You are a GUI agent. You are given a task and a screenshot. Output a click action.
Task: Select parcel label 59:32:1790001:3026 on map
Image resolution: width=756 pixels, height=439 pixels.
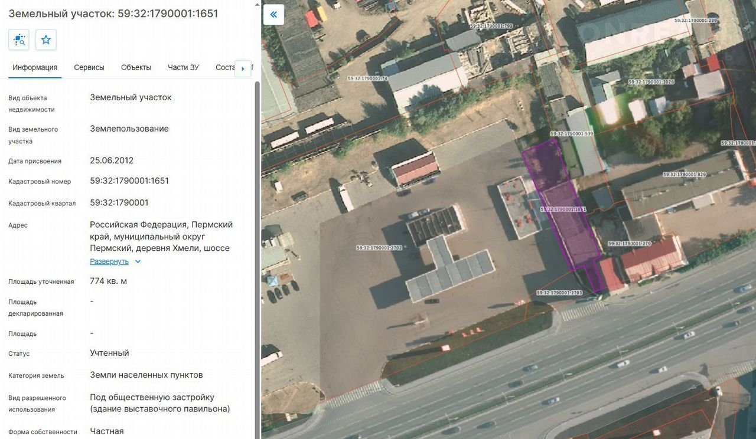(651, 82)
